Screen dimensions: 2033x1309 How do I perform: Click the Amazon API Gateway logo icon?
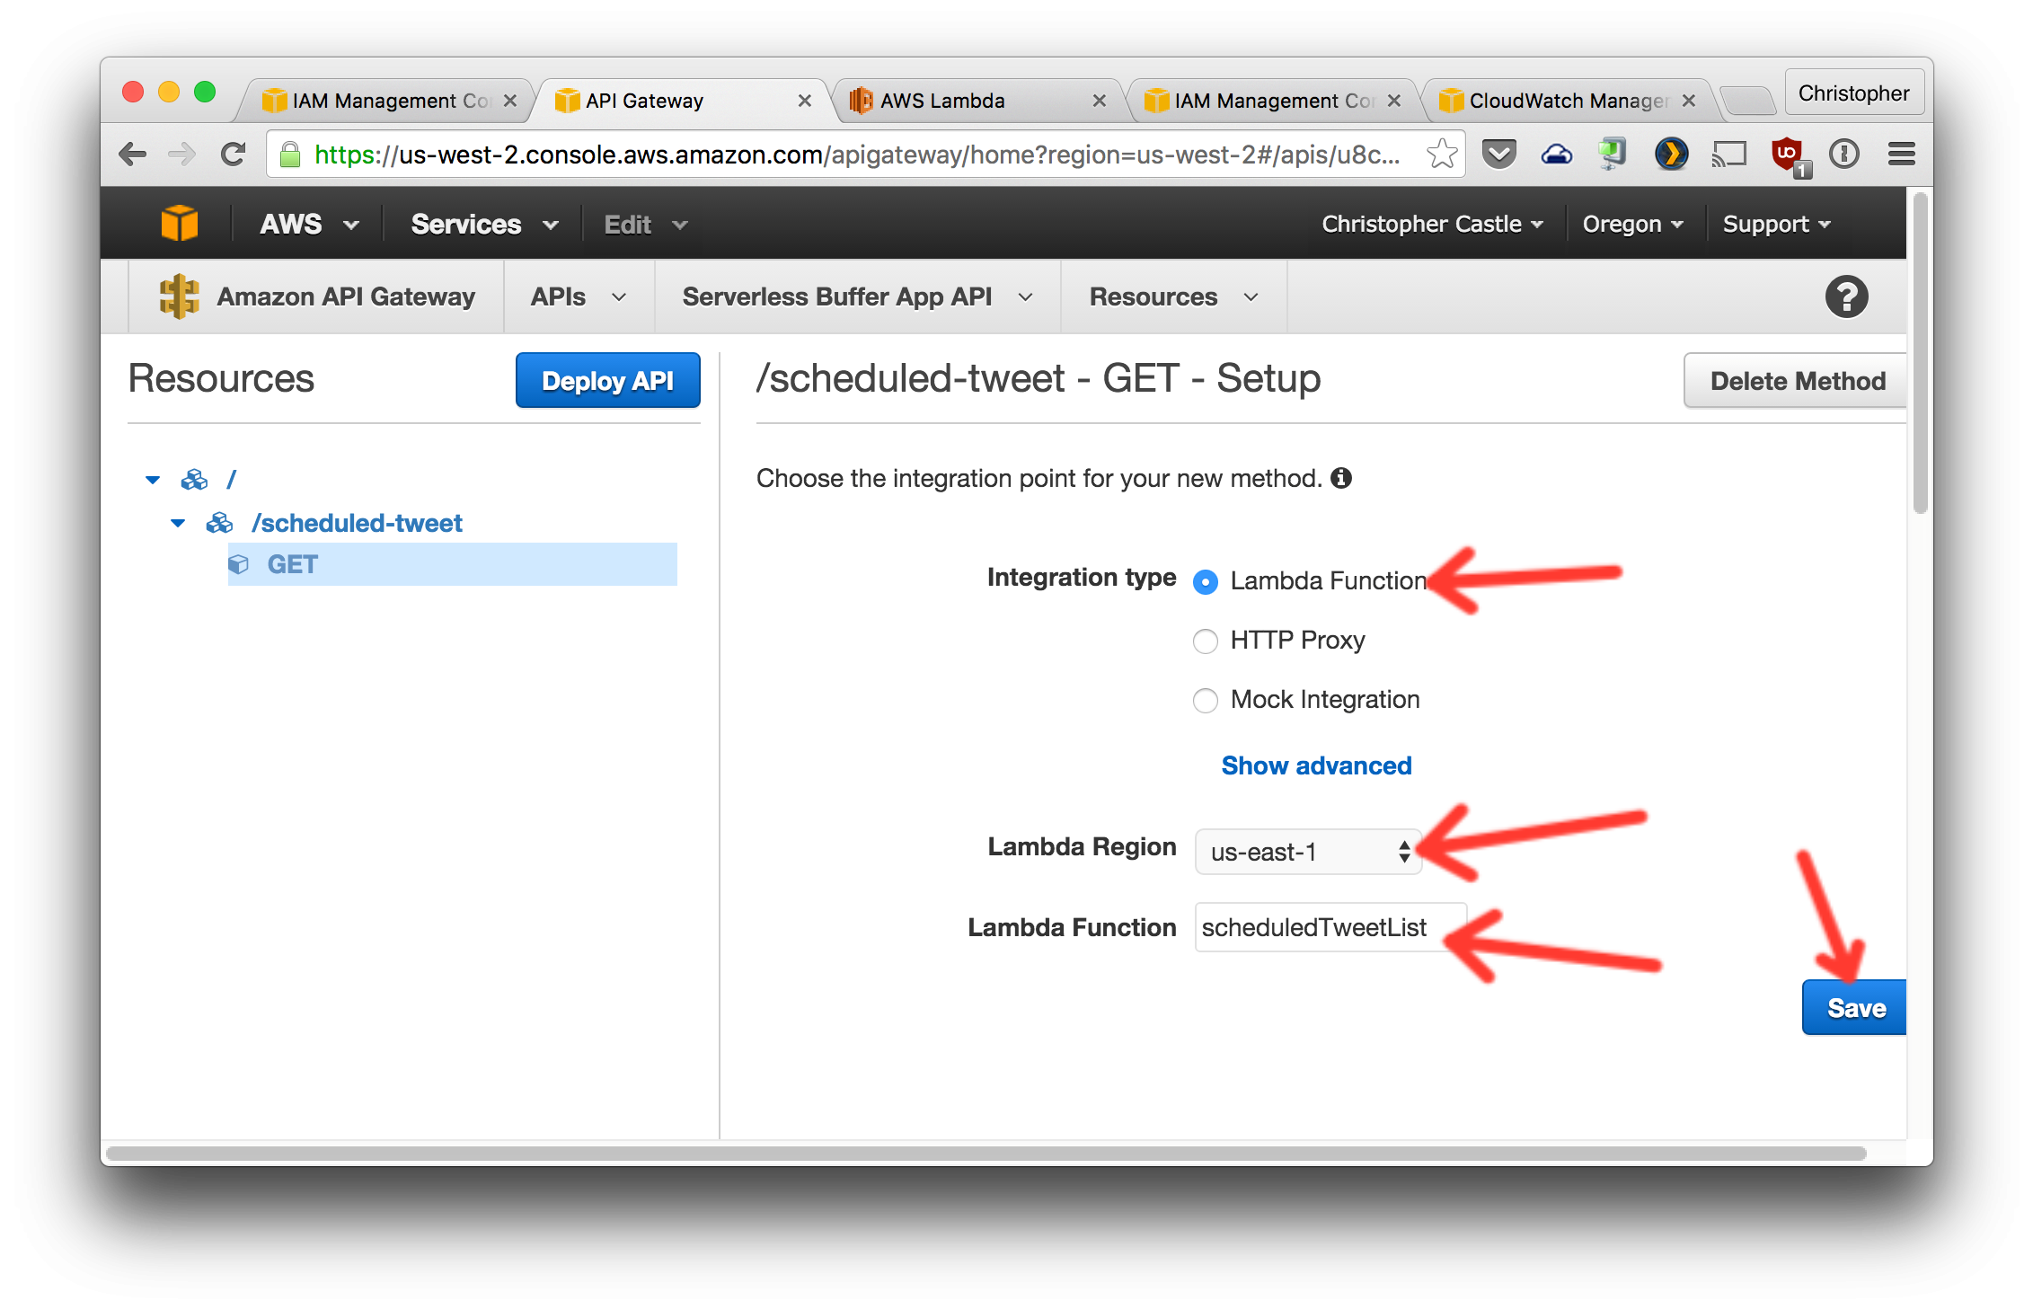[x=179, y=296]
